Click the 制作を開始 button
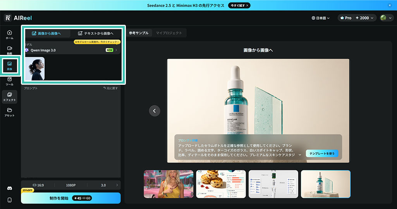The height and width of the screenshot is (209, 397). click(71, 198)
